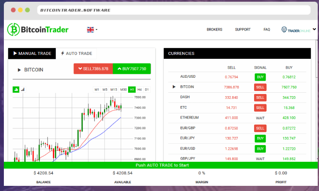Select the candlestick chart type icon
This screenshot has height=191, width=319.
[x=16, y=89]
